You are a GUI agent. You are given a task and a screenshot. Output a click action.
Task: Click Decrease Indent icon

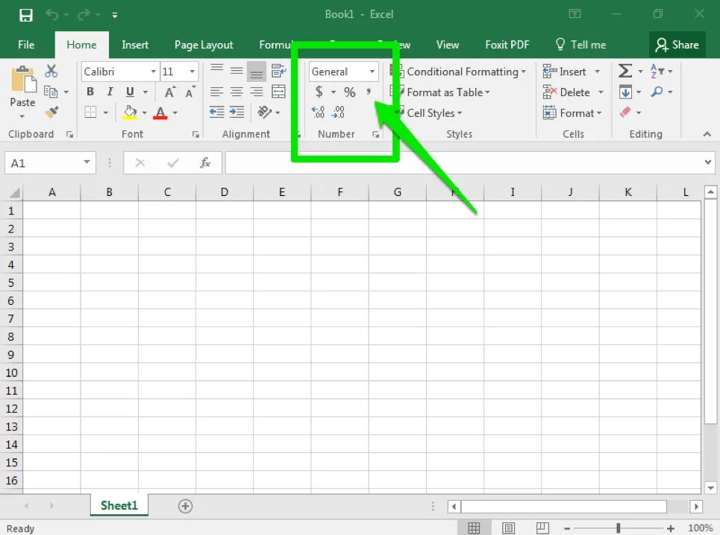click(x=216, y=112)
